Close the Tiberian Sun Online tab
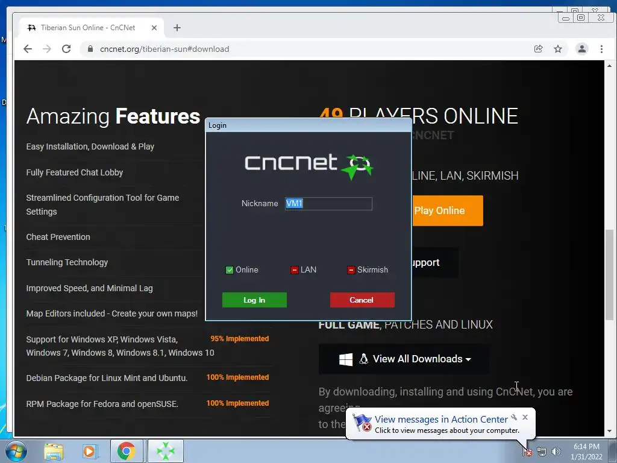617x463 pixels. (154, 28)
